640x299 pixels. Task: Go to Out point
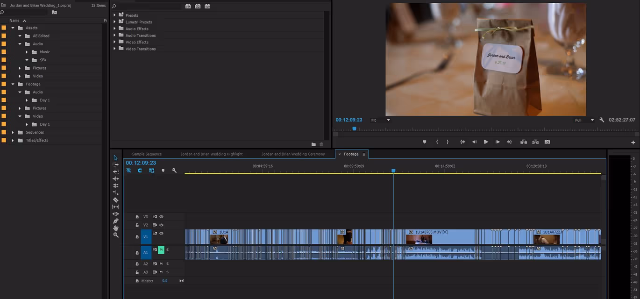click(509, 142)
